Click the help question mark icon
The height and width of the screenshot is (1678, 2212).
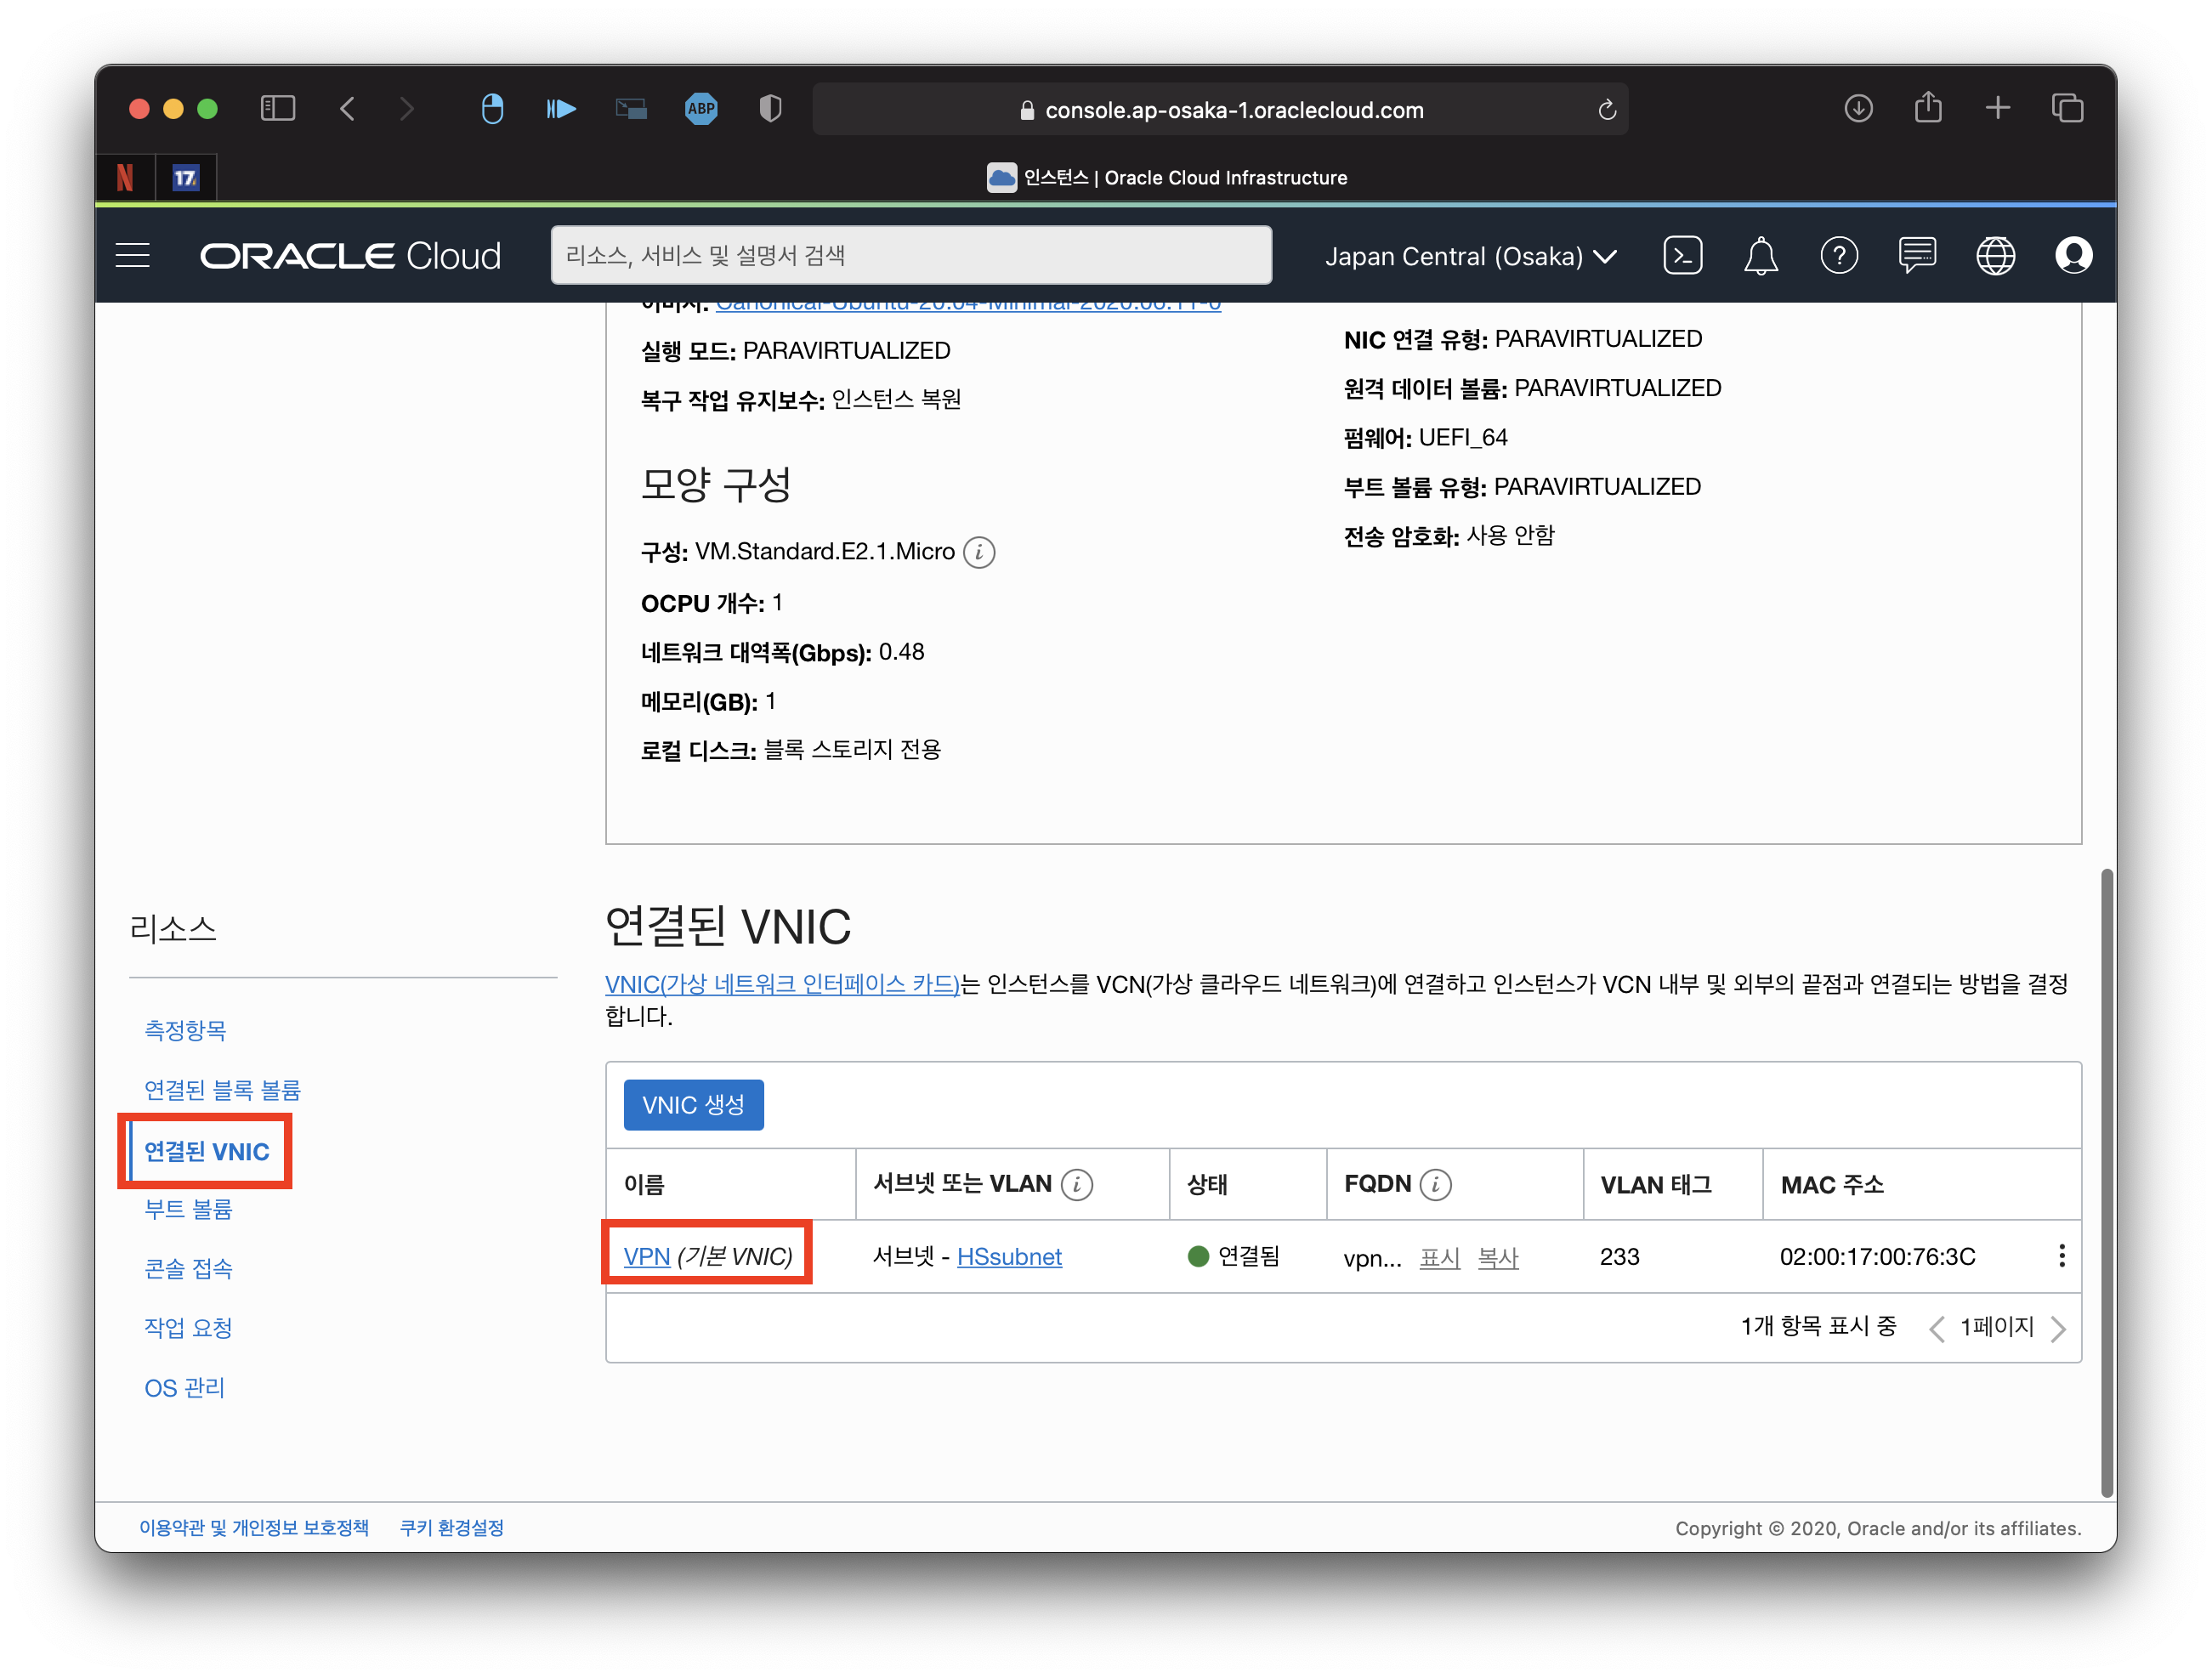(1838, 255)
